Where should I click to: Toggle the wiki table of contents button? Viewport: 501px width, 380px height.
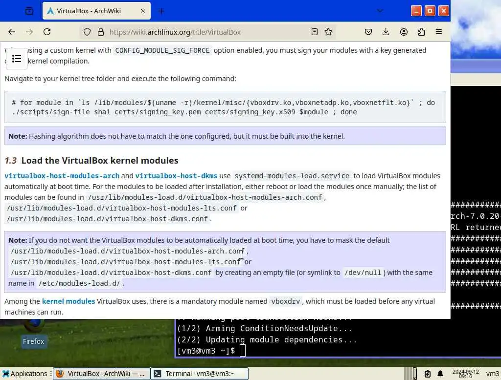(17, 59)
